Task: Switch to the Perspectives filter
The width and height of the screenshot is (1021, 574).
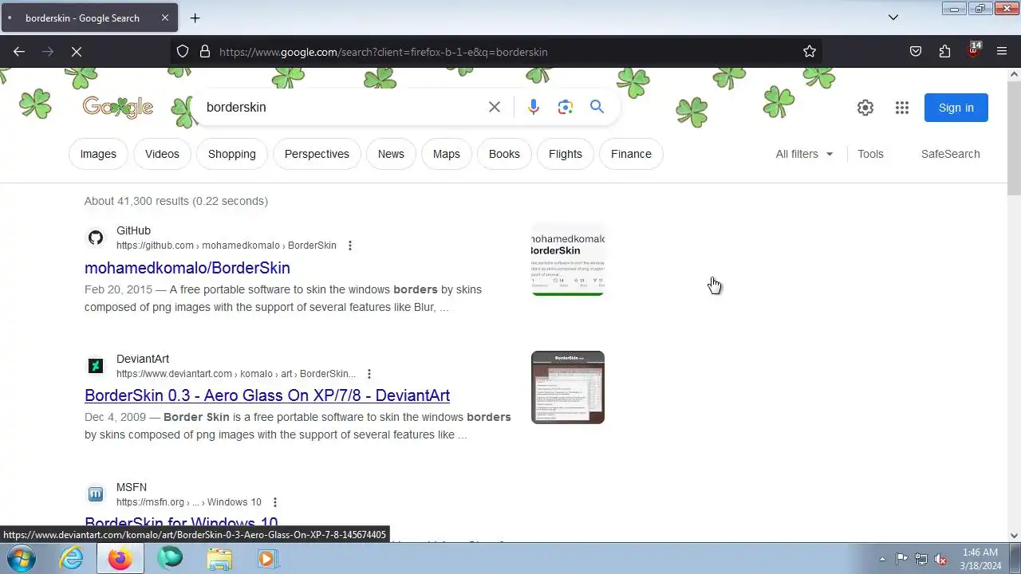Action: tap(317, 154)
